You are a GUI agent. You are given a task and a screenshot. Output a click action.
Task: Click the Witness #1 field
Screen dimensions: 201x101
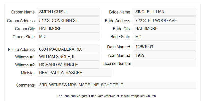point(68,57)
